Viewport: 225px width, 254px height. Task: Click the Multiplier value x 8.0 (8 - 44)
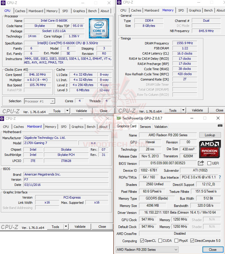click(x=37, y=80)
